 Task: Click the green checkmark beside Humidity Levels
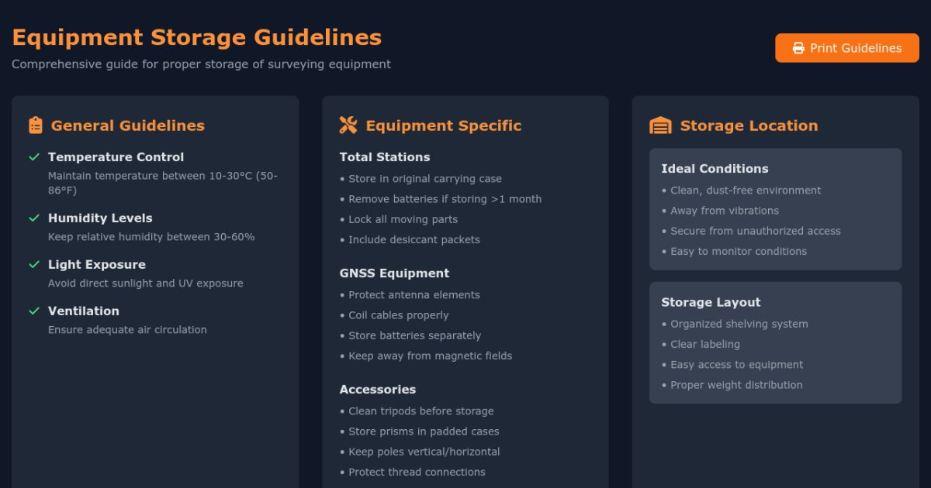pyautogui.click(x=34, y=218)
